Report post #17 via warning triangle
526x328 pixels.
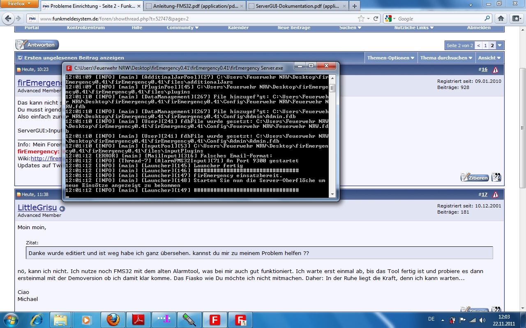click(495, 195)
